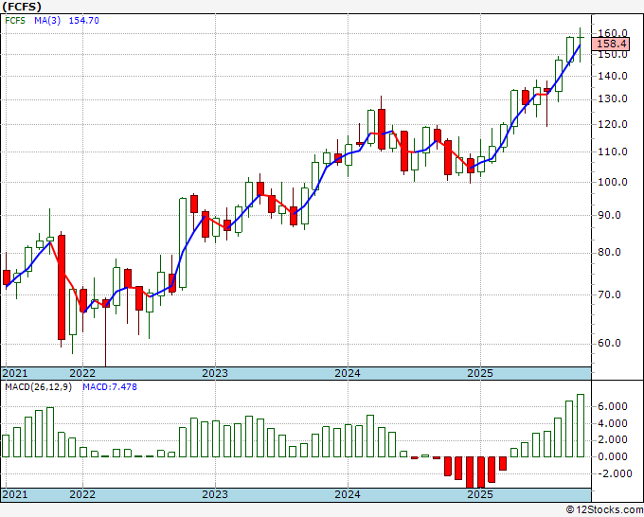The height and width of the screenshot is (517, 644).
Task: Click 2022 on the MACD panel timeline
Action: coord(82,494)
